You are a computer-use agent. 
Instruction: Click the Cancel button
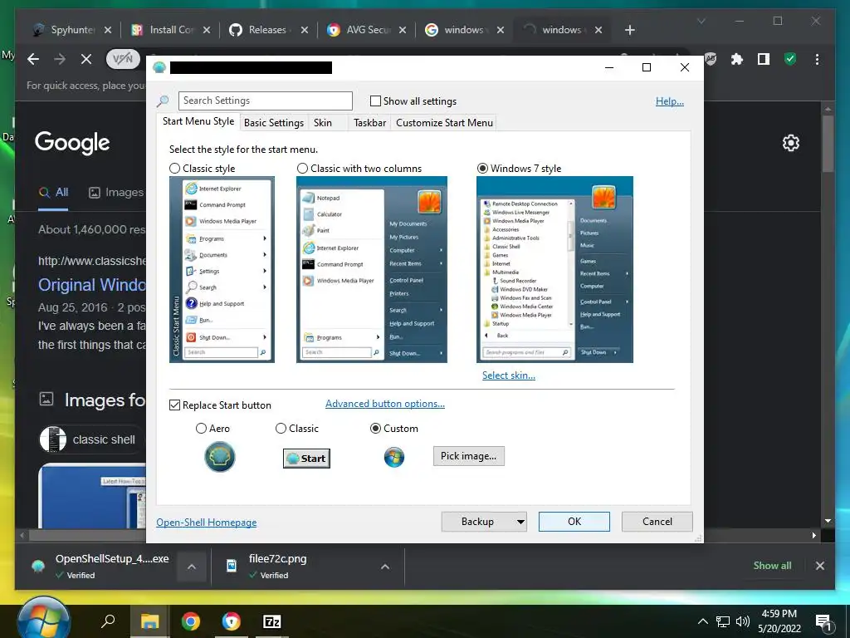pyautogui.click(x=657, y=522)
